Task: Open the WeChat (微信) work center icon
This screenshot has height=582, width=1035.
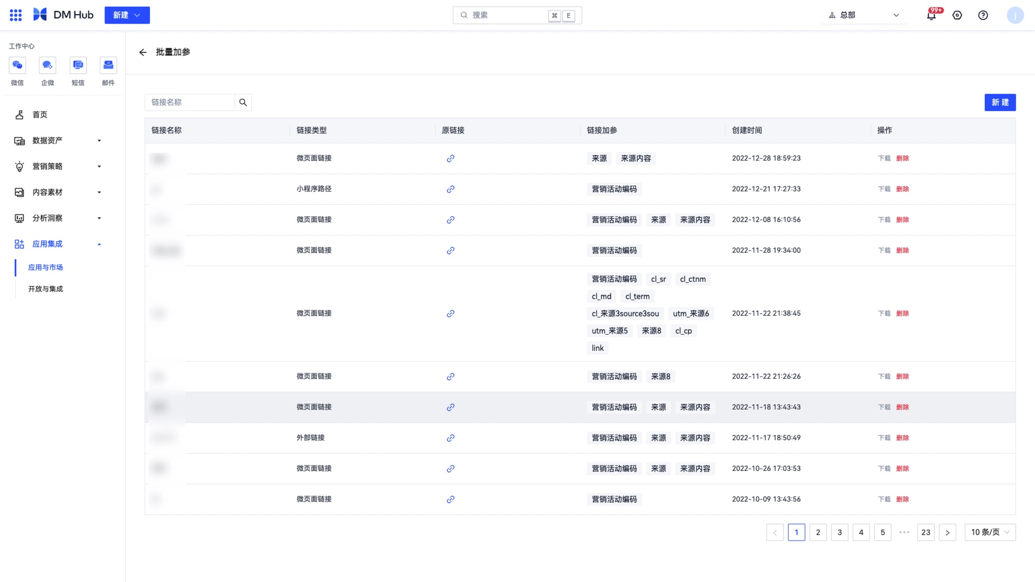Action: point(17,65)
